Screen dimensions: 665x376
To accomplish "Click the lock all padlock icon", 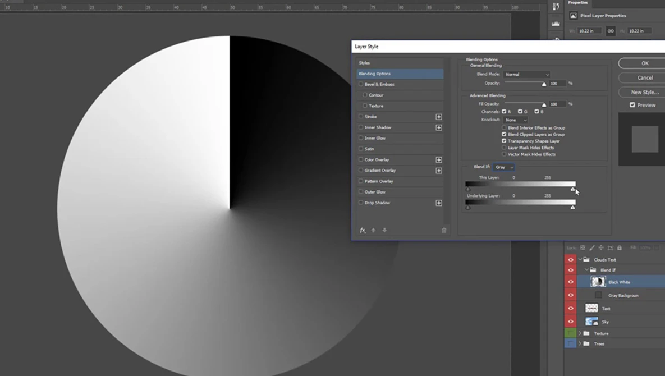I will pyautogui.click(x=619, y=247).
